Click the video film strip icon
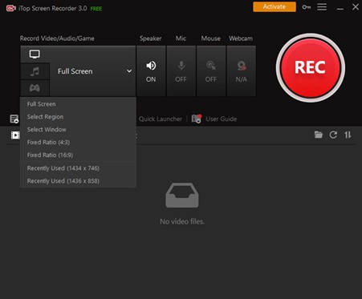Image resolution: width=362 pixels, height=299 pixels. click(15, 135)
